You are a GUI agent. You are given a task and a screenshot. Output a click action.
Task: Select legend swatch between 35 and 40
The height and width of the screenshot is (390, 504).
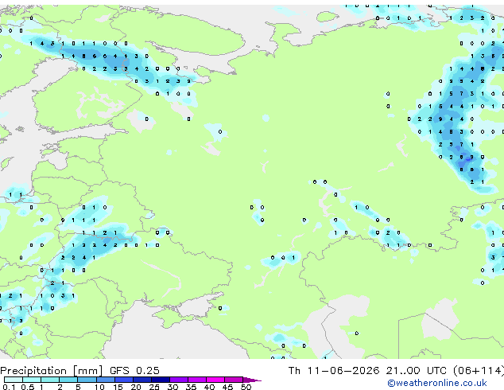pos(197,380)
